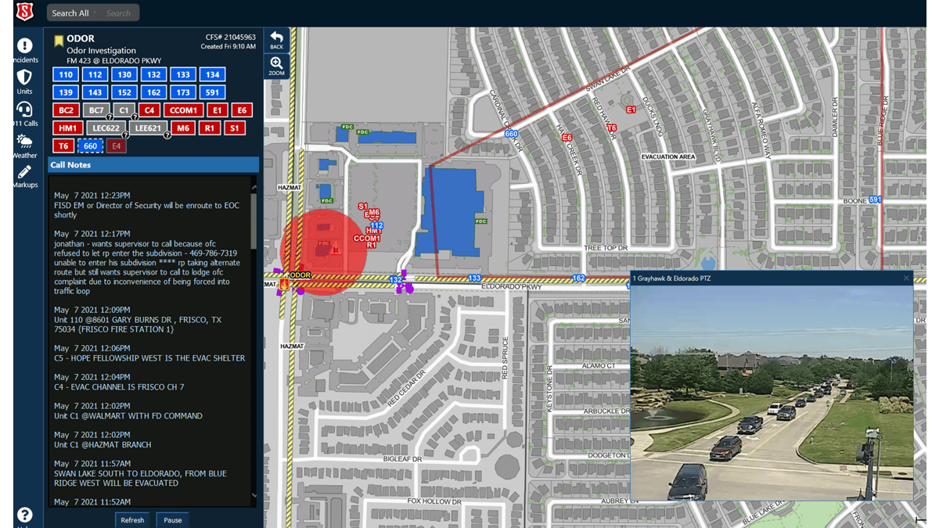Click the question mark badge on LEC622
The image size is (939, 528).
125,135
